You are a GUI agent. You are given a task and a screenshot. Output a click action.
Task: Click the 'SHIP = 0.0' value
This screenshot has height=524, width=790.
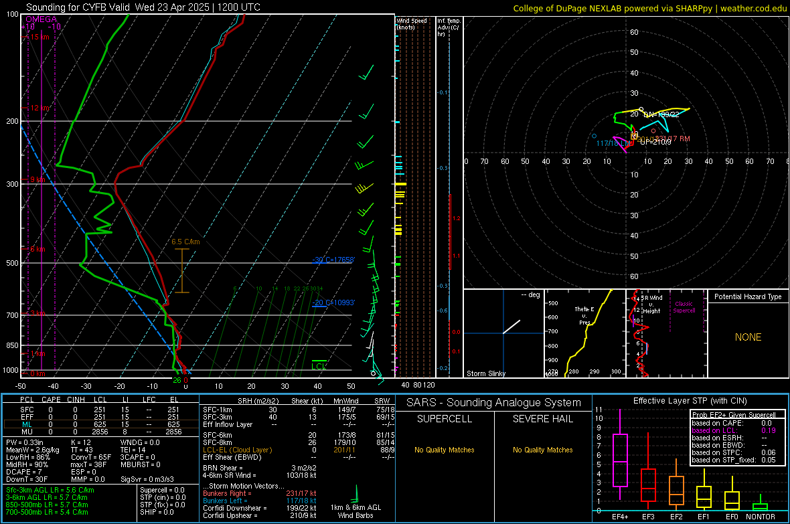157,512
